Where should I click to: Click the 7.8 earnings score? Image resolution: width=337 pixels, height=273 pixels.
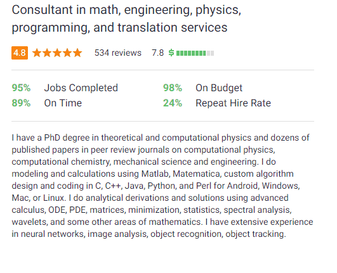158,53
